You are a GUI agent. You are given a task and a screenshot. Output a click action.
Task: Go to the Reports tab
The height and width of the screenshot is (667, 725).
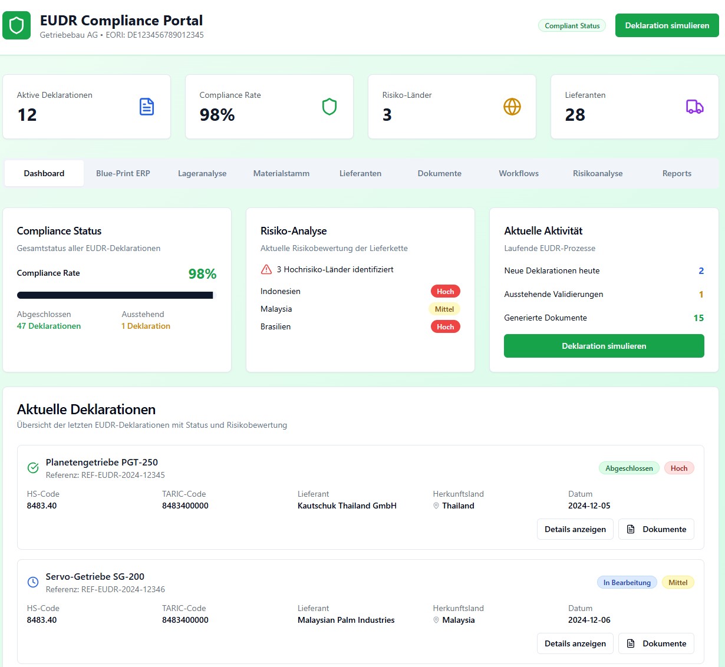tap(677, 173)
